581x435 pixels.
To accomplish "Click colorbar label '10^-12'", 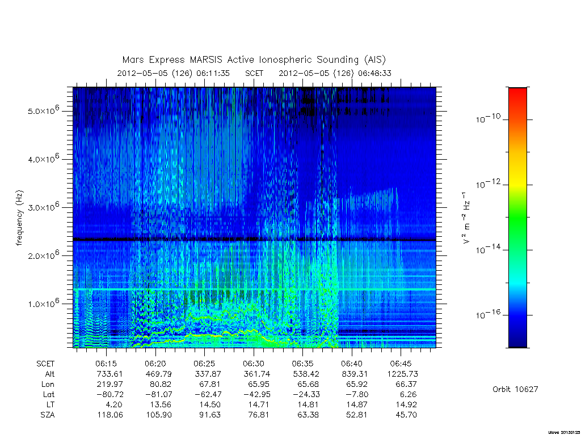I will click(488, 184).
